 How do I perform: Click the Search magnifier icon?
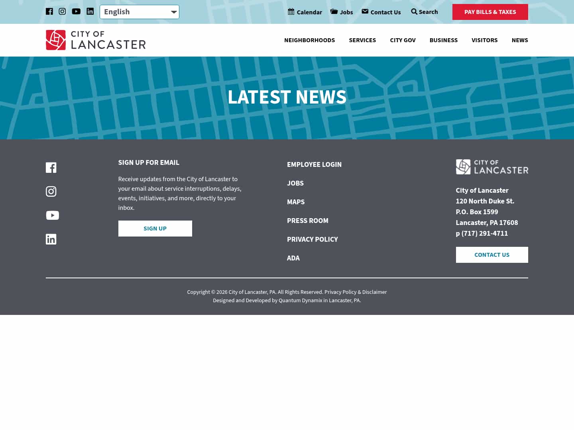click(414, 12)
